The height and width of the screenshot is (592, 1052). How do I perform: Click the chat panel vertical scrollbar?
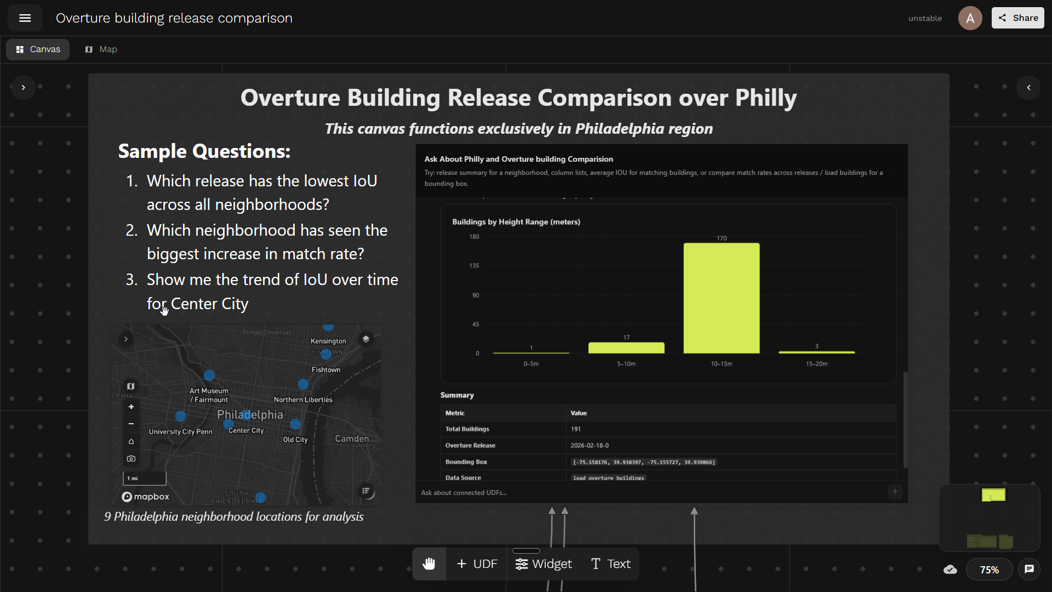tap(905, 419)
